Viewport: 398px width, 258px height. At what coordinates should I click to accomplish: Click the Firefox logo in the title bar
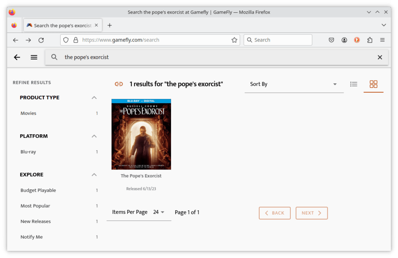pyautogui.click(x=12, y=12)
